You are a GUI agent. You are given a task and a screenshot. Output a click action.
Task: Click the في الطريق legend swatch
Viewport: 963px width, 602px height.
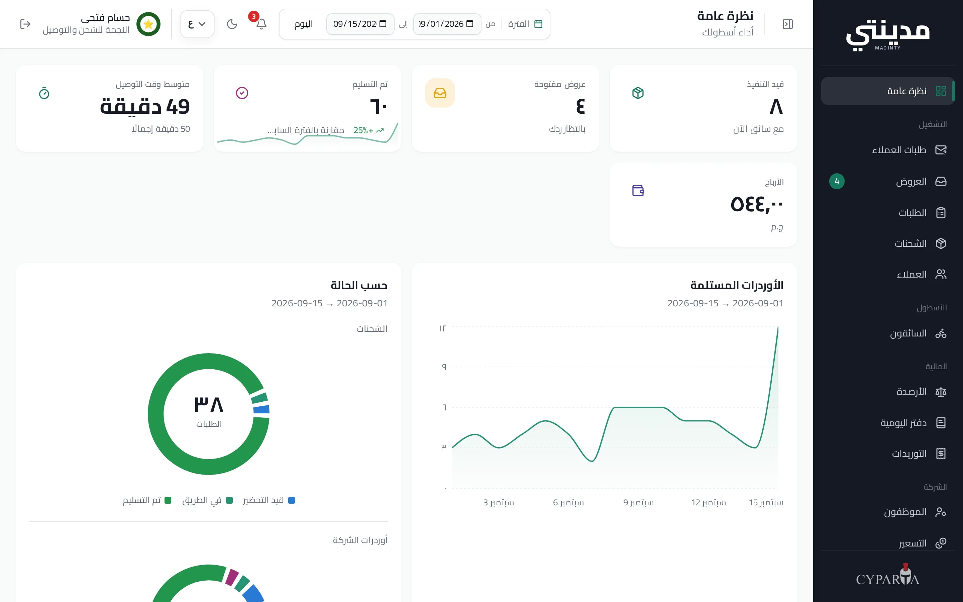tap(230, 500)
